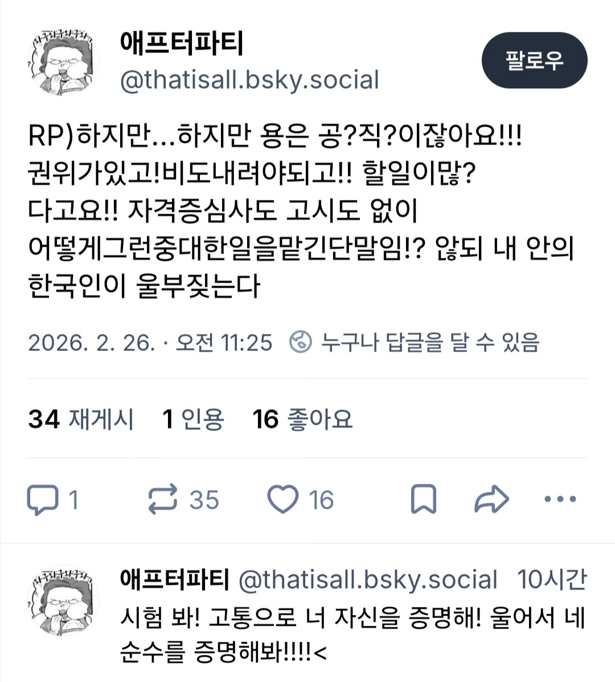Viewport: 615px width, 682px height.
Task: Open the main post author's avatar
Action: coord(63,60)
